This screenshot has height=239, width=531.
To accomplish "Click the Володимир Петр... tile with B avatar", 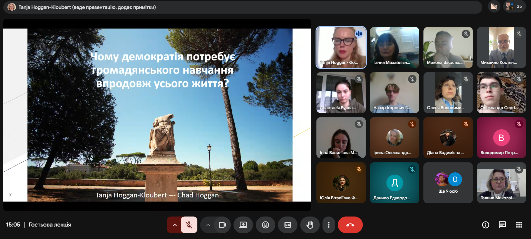I will click(501, 138).
